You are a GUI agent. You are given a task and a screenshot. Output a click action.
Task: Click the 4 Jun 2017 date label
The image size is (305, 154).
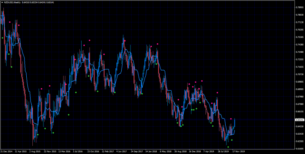(122, 151)
